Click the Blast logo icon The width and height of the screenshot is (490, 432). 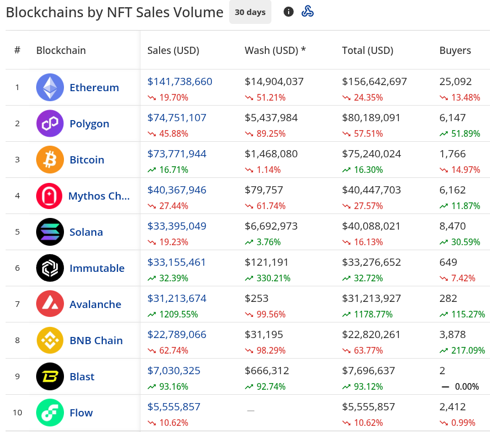[x=50, y=376]
